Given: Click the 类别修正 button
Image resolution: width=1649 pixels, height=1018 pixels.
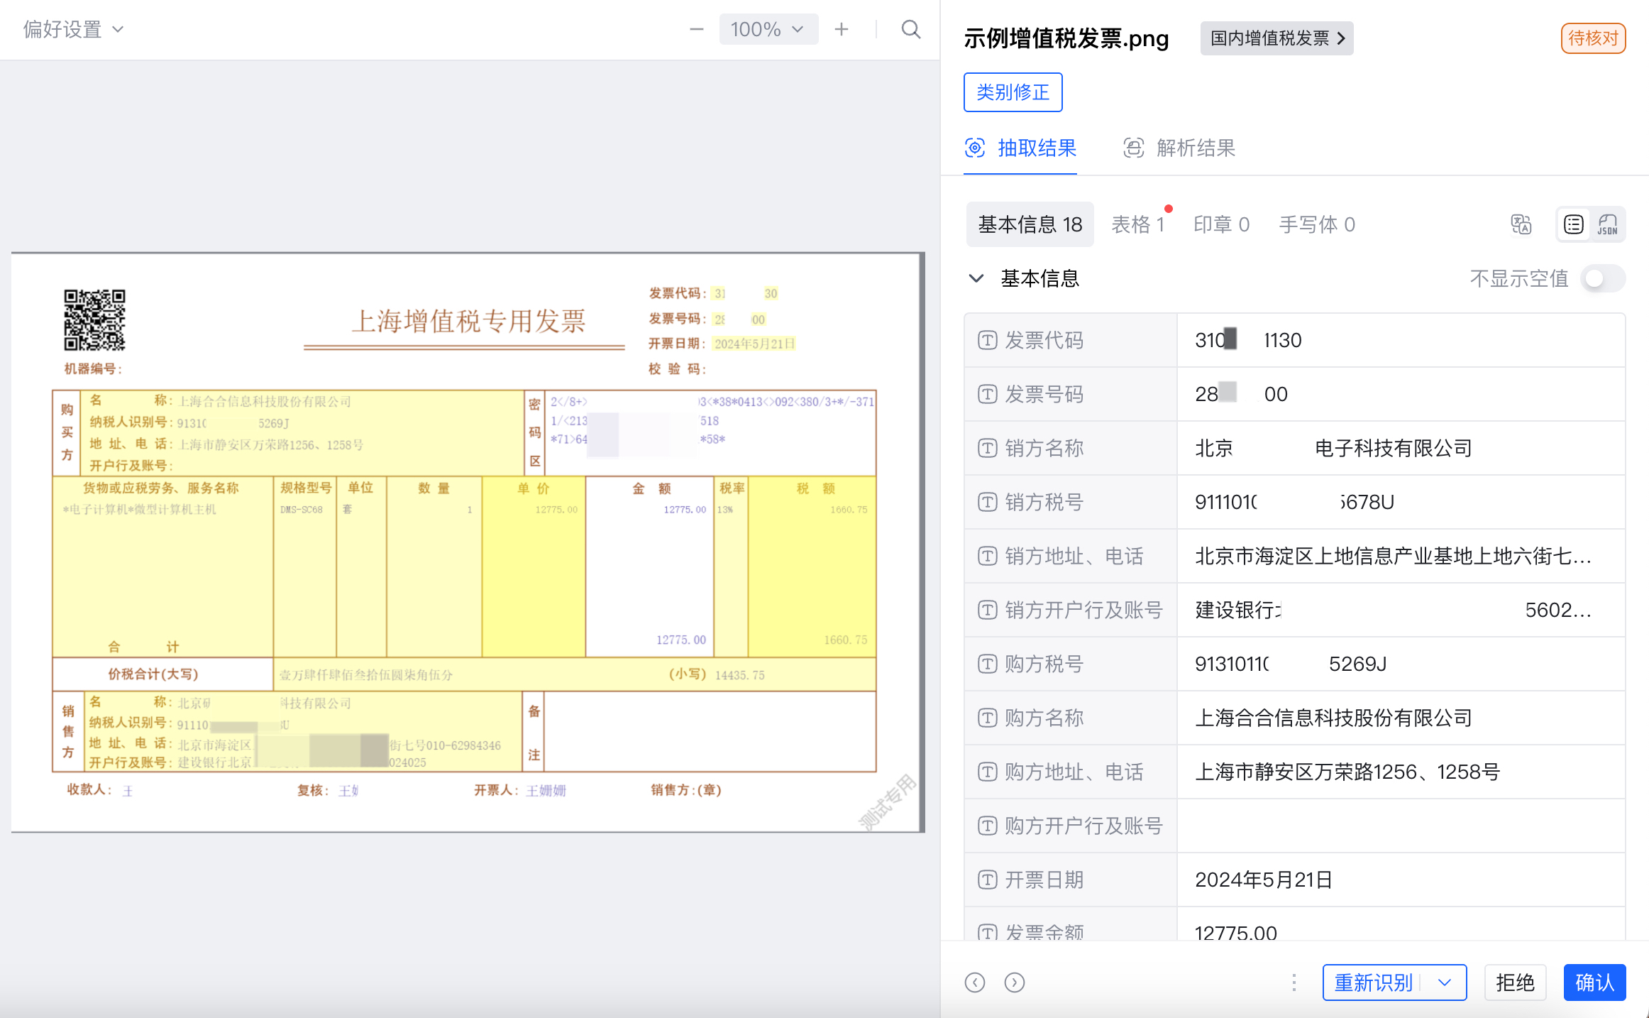Looking at the screenshot, I should pyautogui.click(x=1012, y=92).
